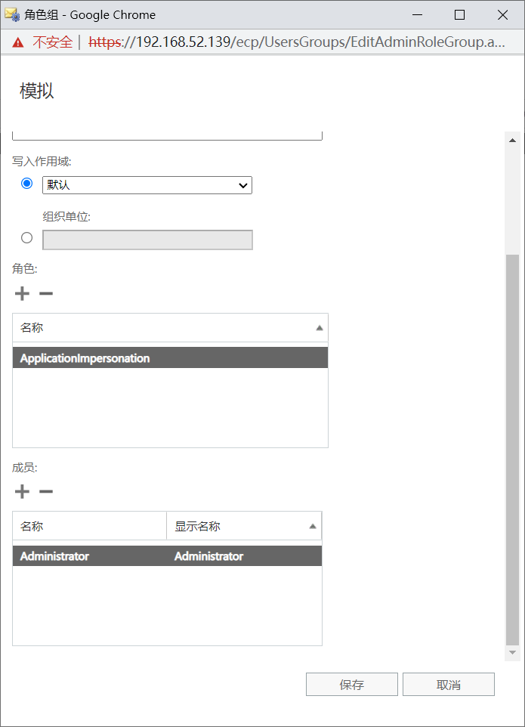Select the organizational unit radio button
525x727 pixels.
(x=27, y=237)
